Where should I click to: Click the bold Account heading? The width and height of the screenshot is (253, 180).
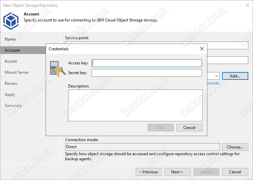click(32, 14)
